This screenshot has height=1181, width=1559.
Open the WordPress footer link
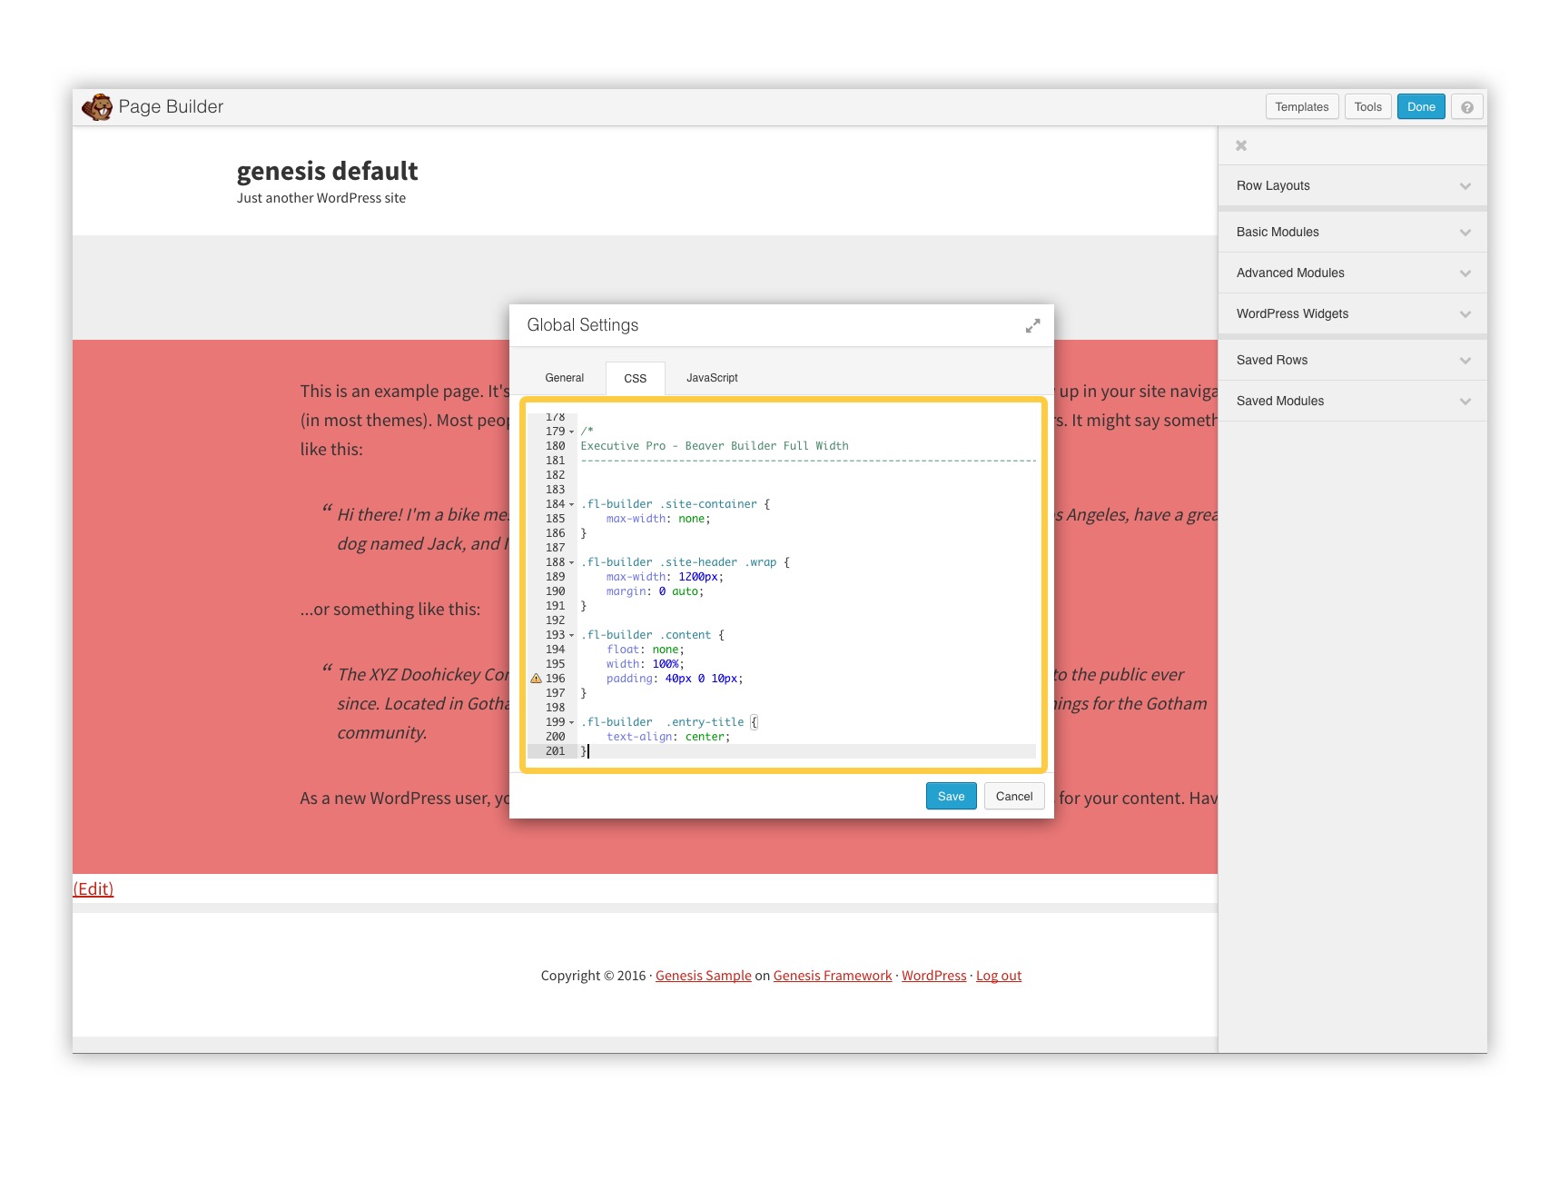click(x=934, y=976)
